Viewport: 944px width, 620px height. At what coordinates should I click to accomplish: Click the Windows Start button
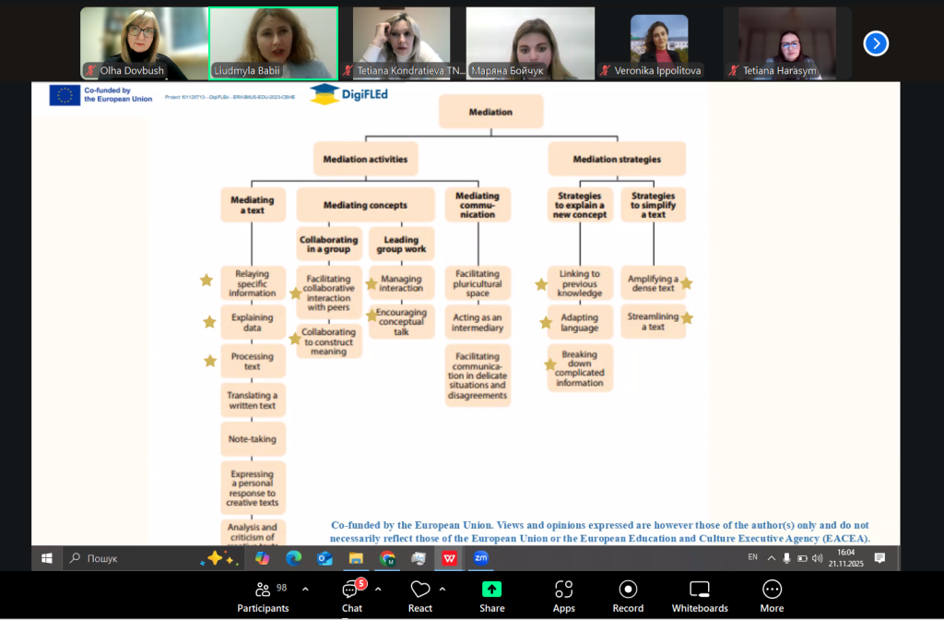point(46,558)
